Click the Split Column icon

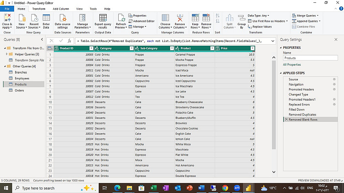[x=229, y=18]
